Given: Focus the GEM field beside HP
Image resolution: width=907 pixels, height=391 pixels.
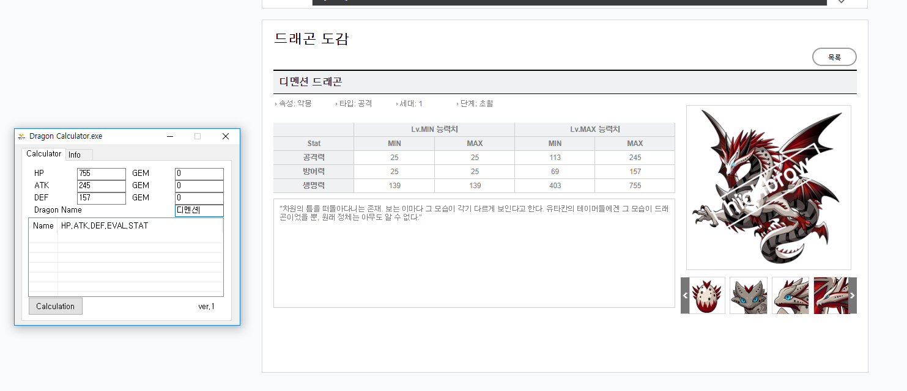Looking at the screenshot, I should (199, 174).
